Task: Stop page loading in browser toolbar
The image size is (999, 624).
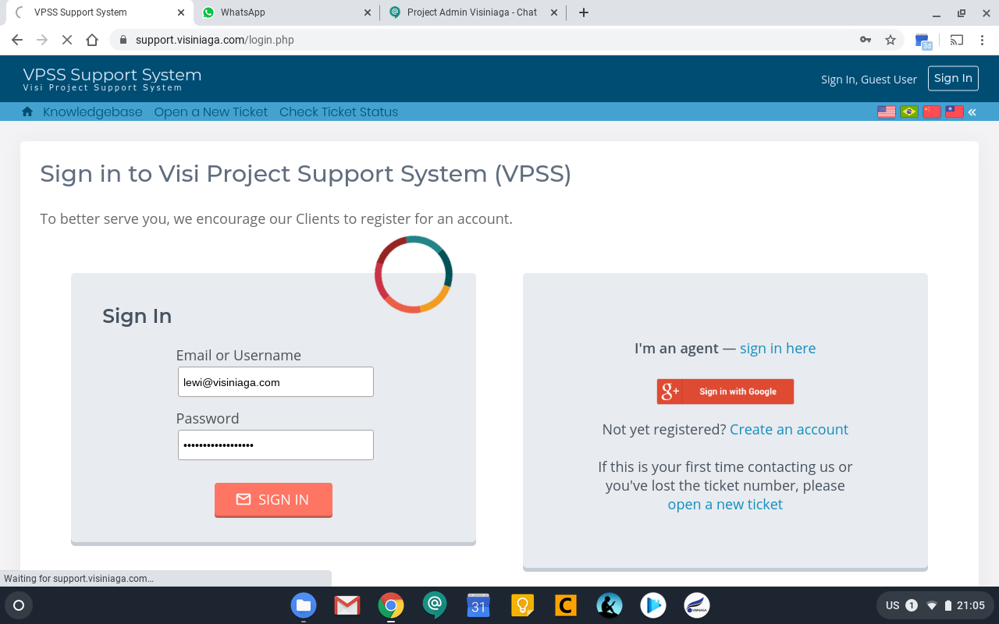Action: click(x=66, y=40)
